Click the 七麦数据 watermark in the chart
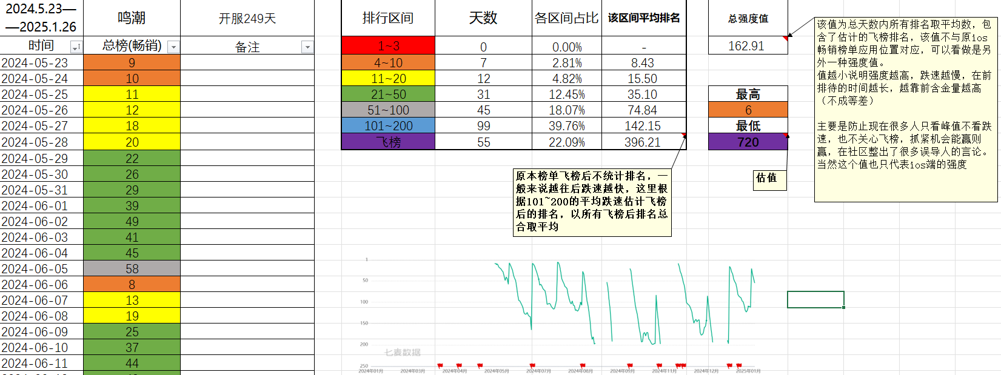 click(402, 352)
